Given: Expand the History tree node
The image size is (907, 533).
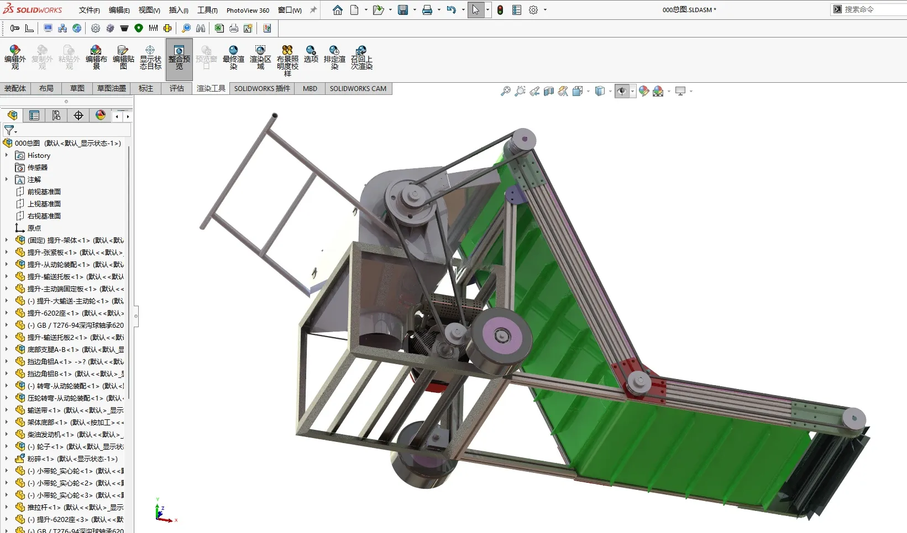Looking at the screenshot, I should click(7, 156).
